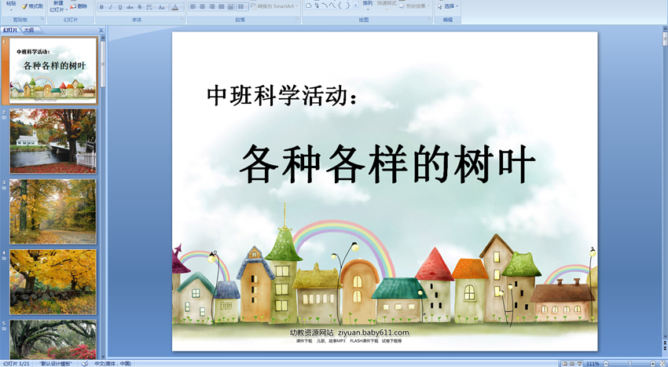Toggle Bold formatting
Screen dimensions: 668x367
point(101,7)
